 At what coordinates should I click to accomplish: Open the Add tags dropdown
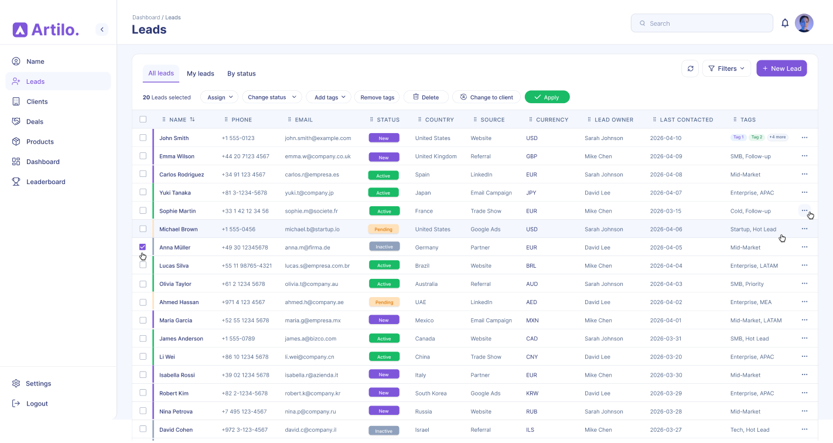point(329,97)
